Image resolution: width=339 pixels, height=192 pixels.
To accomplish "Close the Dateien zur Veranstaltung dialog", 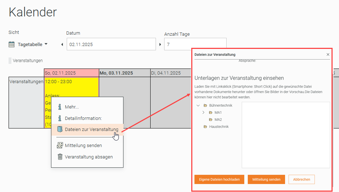I will (x=328, y=55).
